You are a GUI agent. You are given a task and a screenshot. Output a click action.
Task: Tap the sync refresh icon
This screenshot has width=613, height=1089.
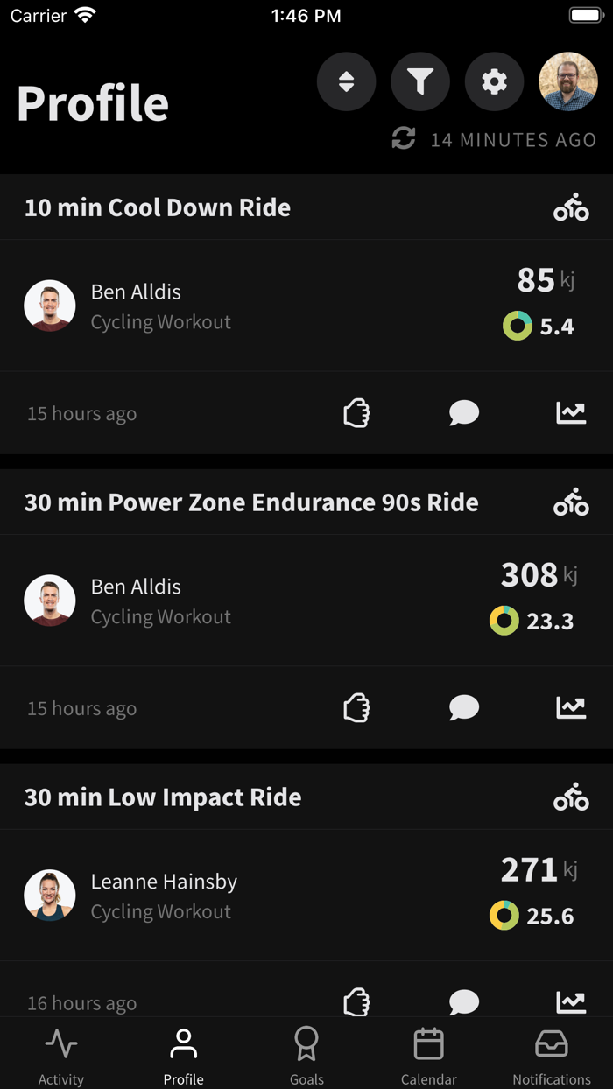[404, 138]
